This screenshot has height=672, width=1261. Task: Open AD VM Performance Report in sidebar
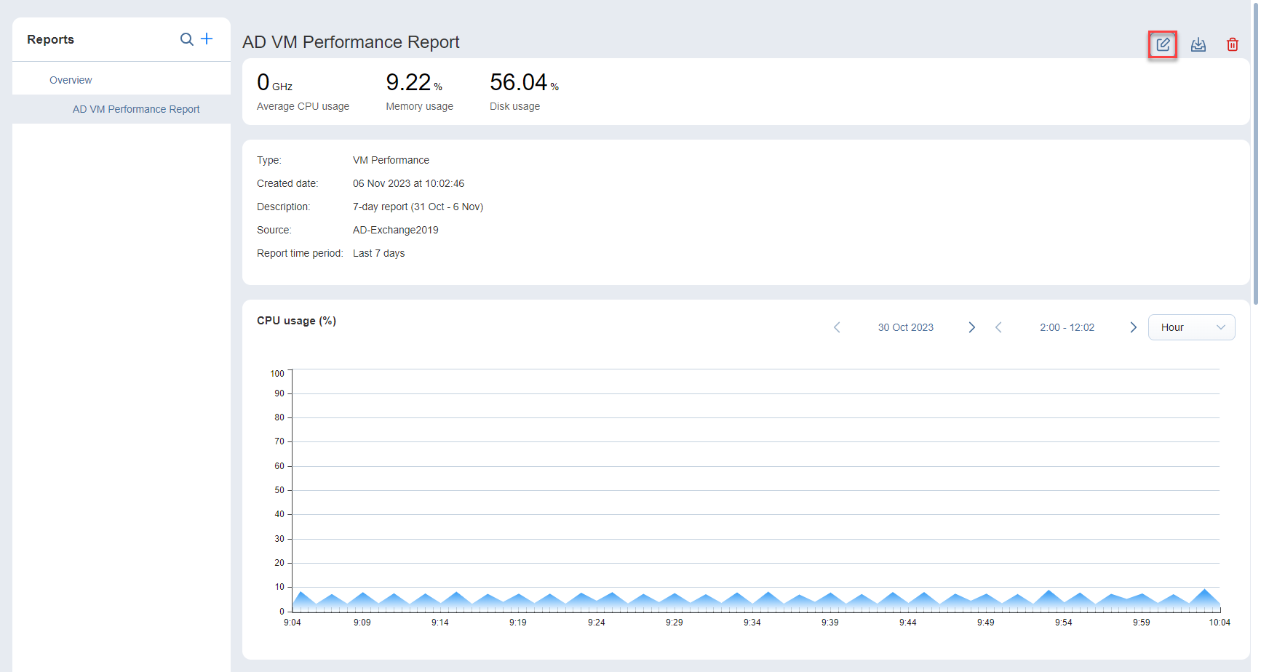pos(136,109)
